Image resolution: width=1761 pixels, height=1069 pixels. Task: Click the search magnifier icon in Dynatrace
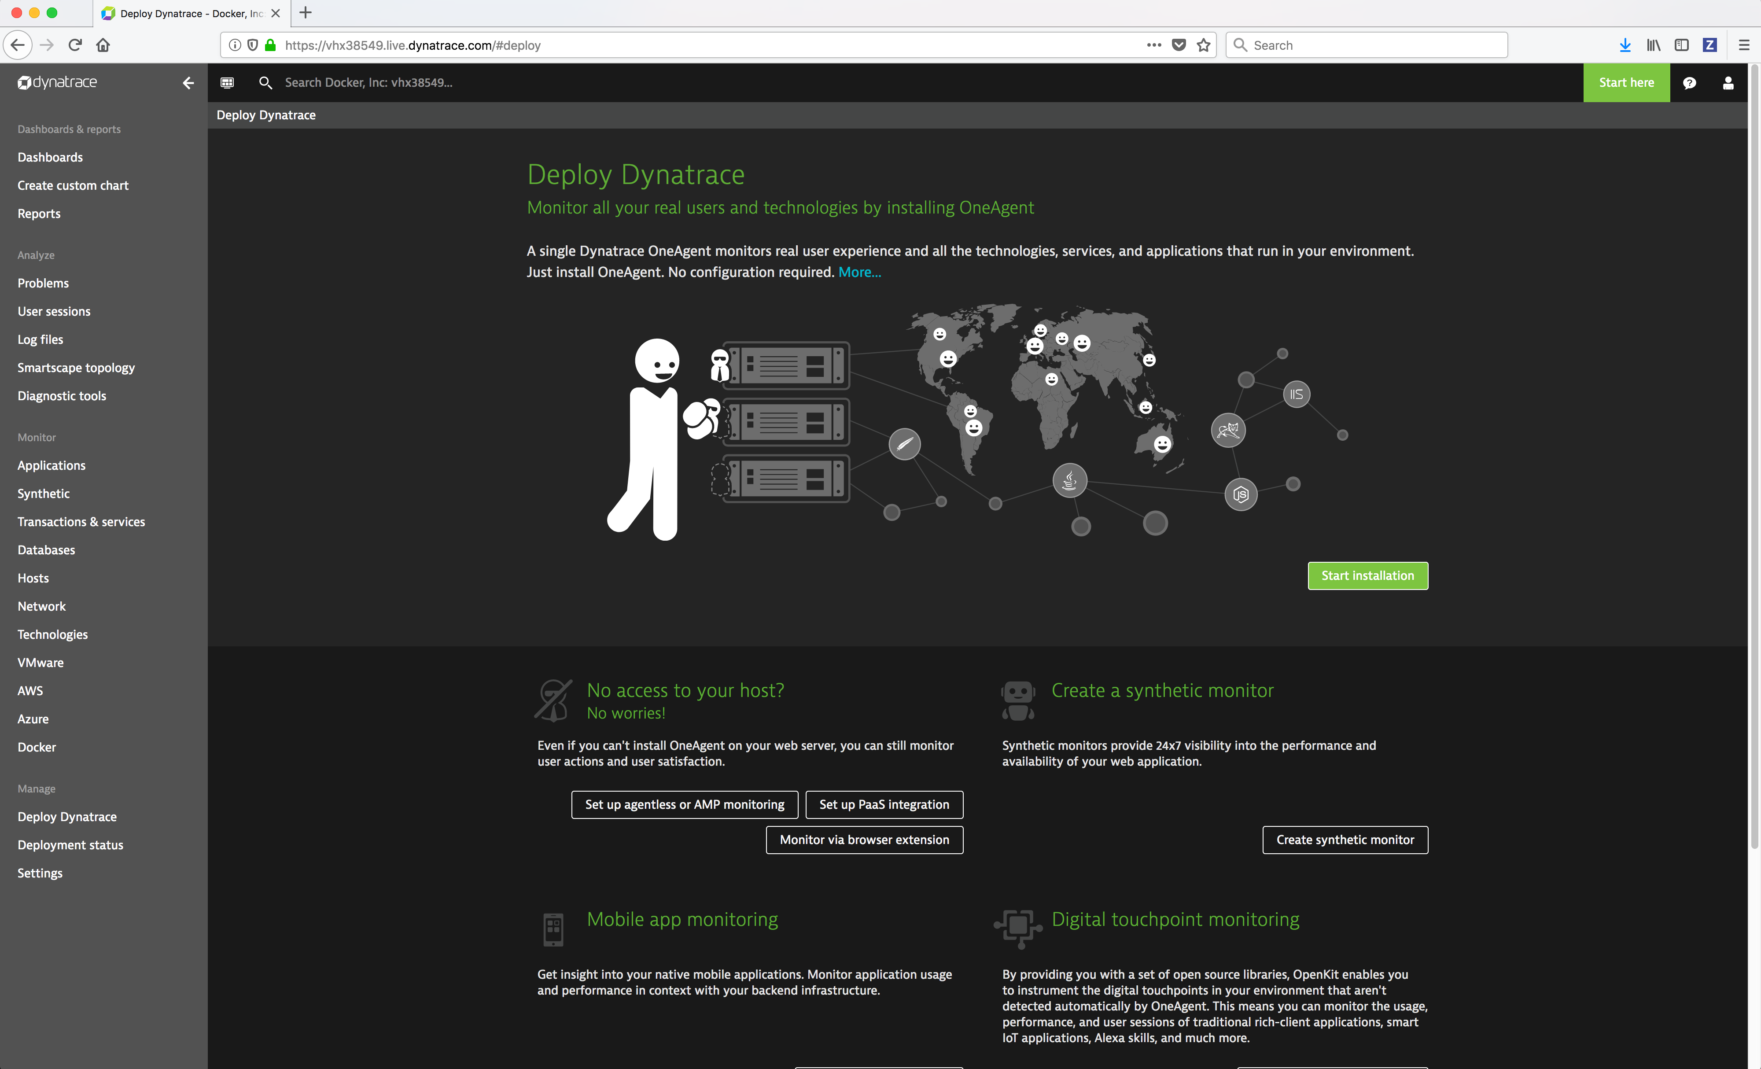pos(265,83)
